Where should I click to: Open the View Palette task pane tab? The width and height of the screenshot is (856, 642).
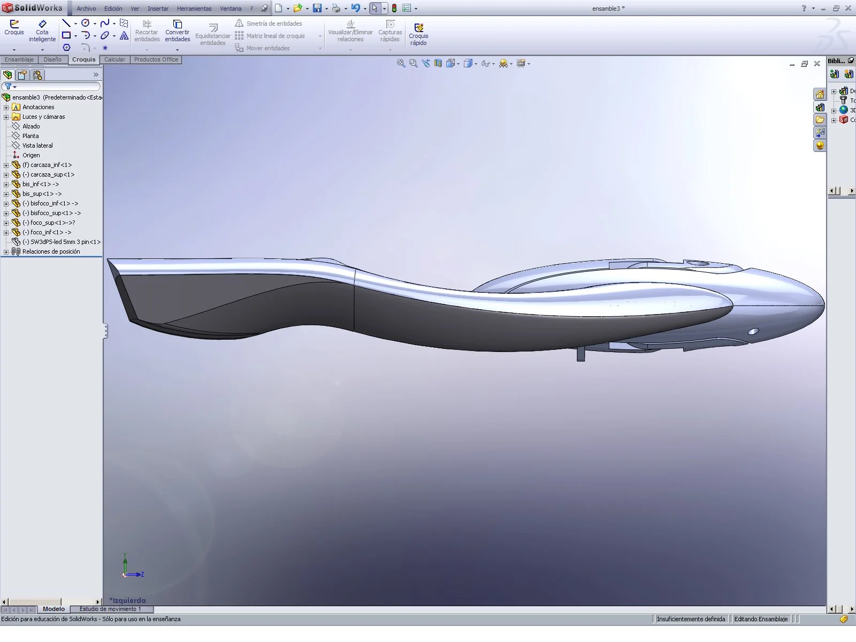820,133
